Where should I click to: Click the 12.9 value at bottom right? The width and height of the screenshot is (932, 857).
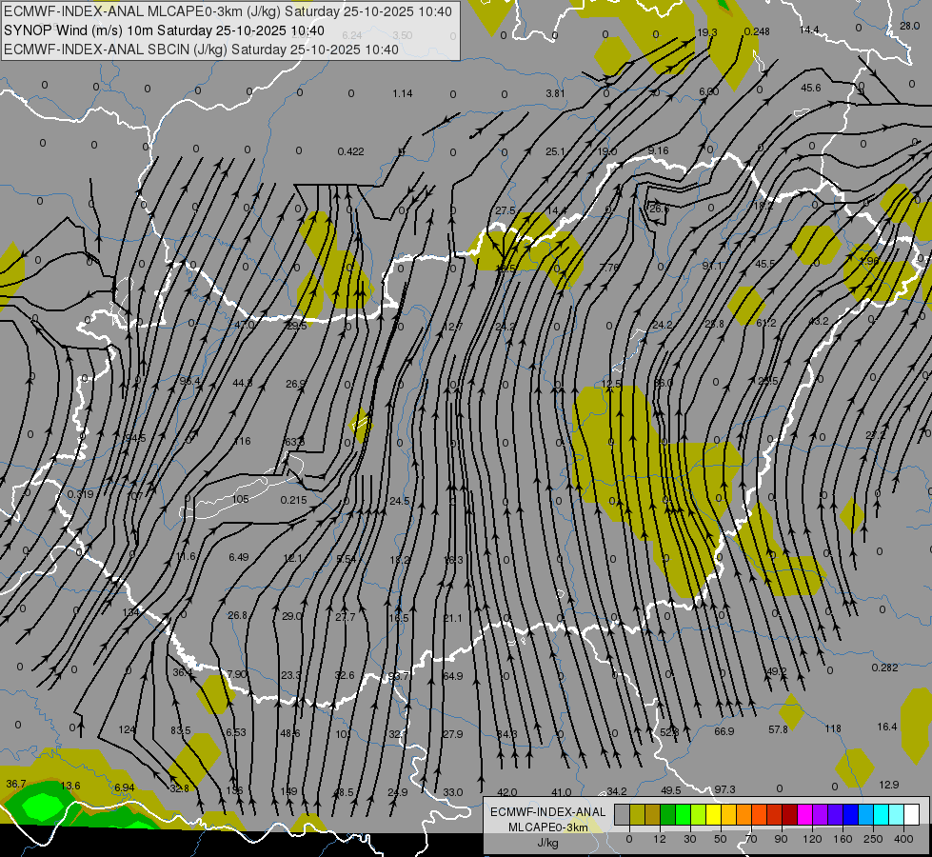[888, 785]
